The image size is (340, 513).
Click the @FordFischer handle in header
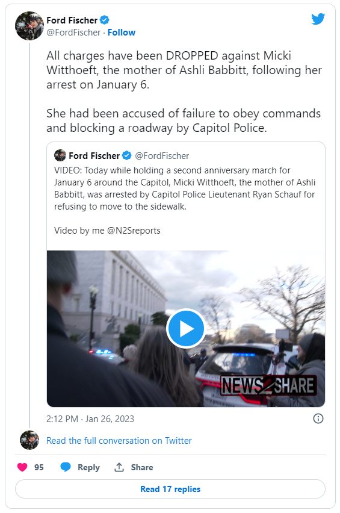(73, 33)
